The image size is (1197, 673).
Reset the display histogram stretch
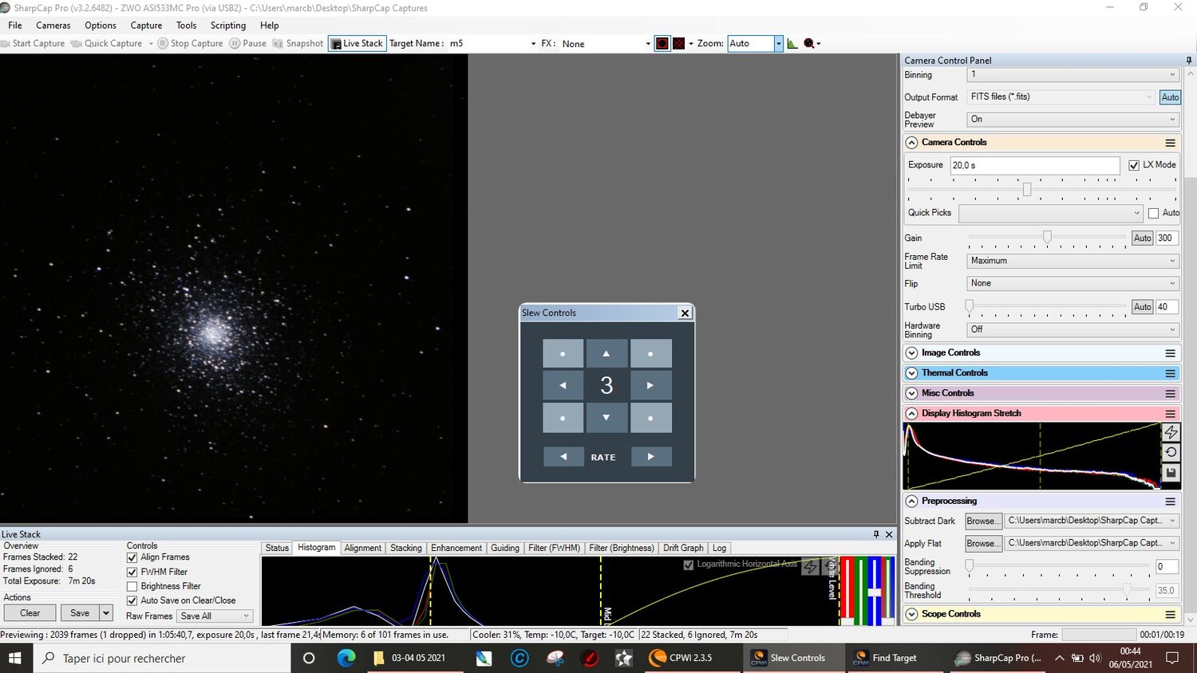point(1171,452)
